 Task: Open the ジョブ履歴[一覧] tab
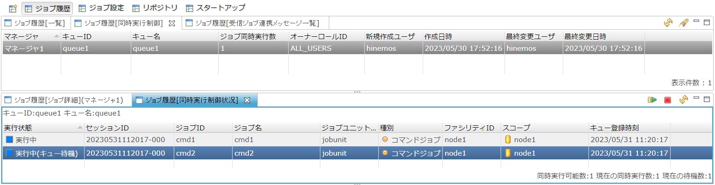(x=35, y=23)
